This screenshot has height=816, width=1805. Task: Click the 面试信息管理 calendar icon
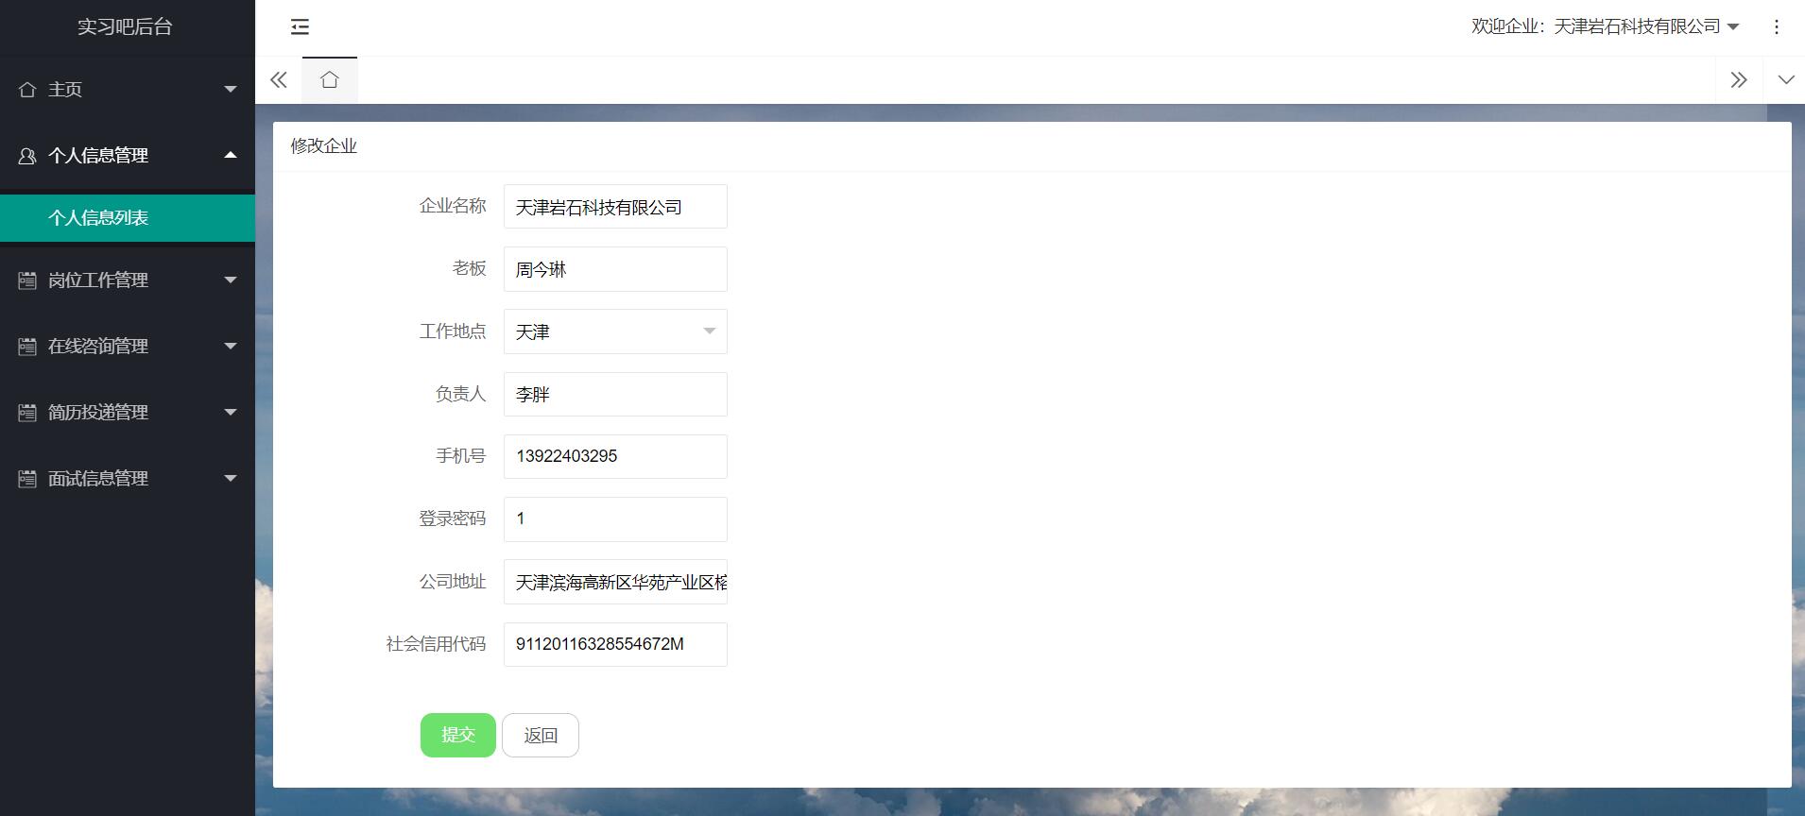[x=27, y=479]
